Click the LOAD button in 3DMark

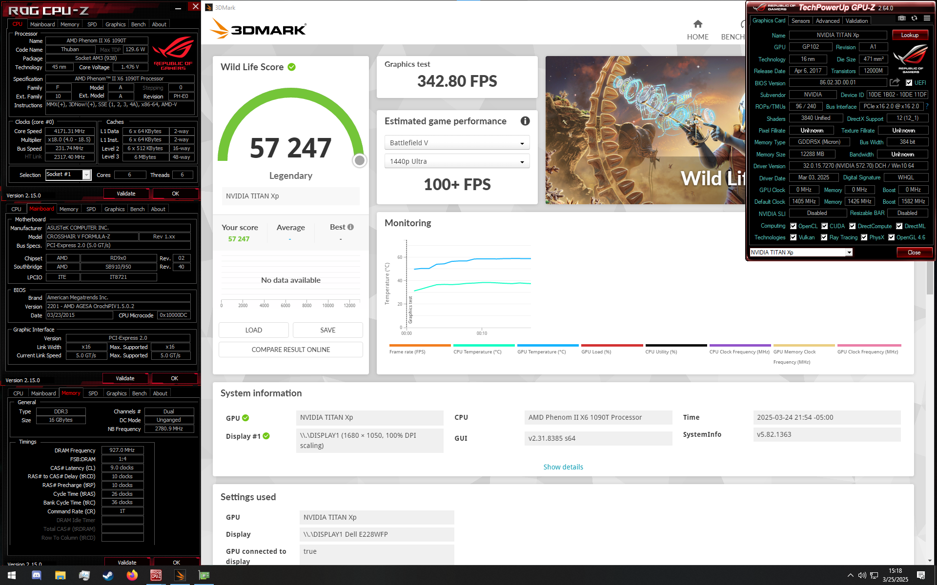[254, 330]
